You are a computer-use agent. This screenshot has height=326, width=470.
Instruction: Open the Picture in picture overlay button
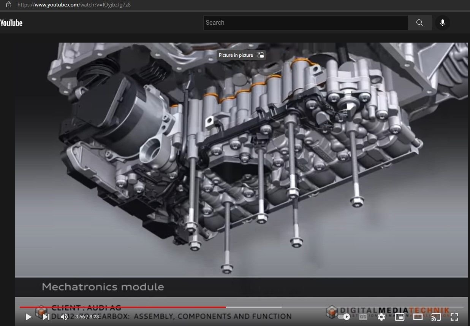click(241, 55)
